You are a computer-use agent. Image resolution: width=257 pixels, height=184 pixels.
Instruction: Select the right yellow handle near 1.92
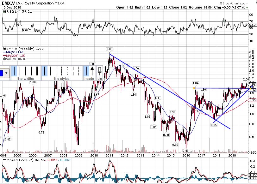250,88
